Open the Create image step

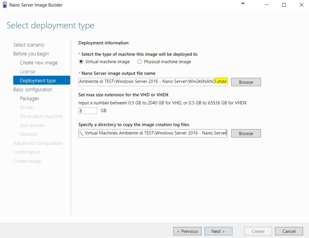pos(27,161)
